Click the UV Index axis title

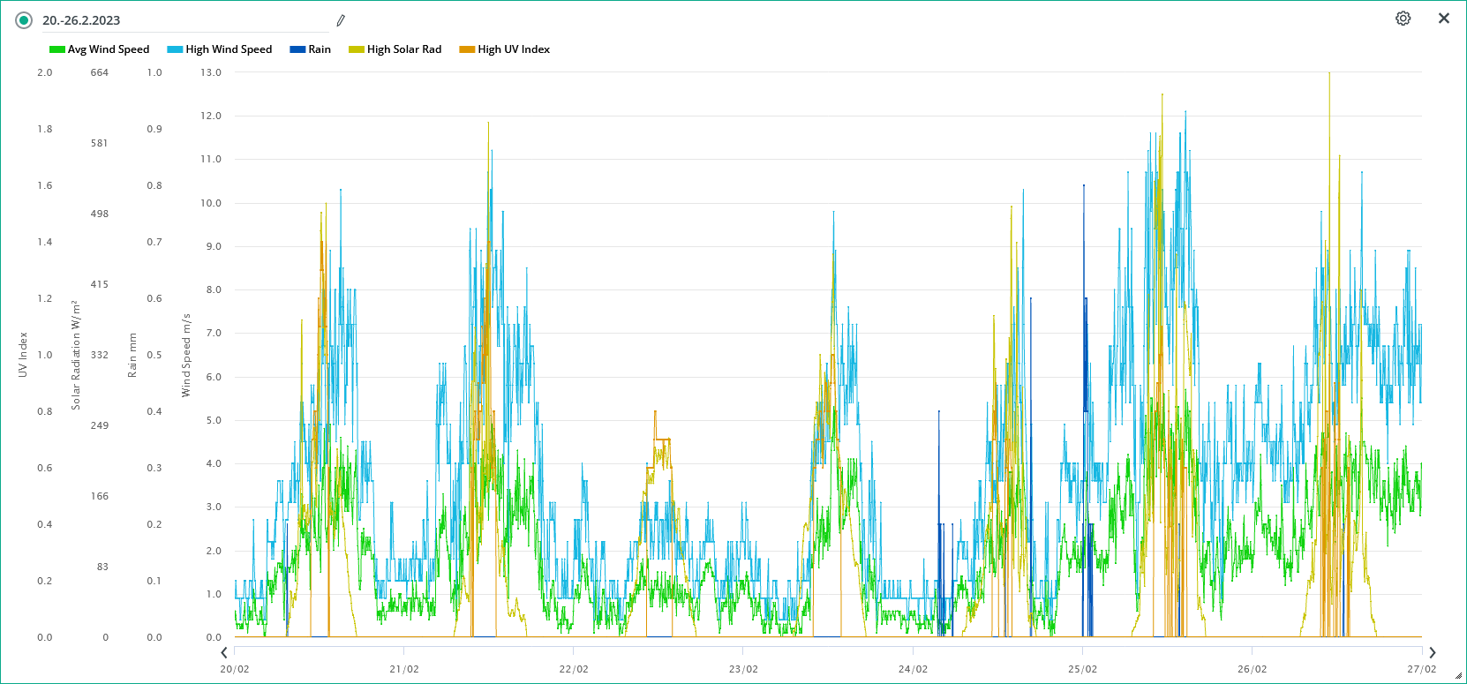coord(23,355)
